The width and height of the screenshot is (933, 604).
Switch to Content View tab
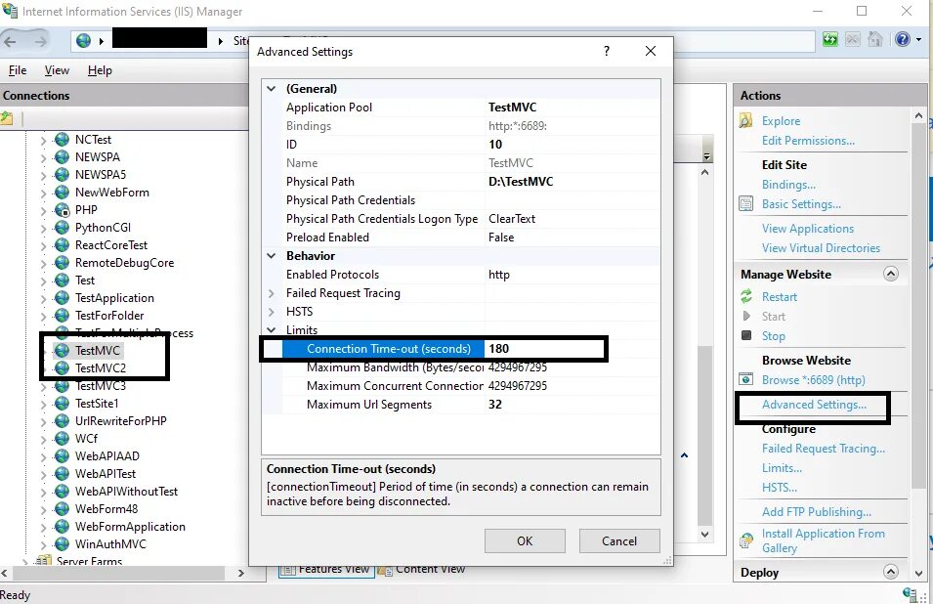(422, 570)
